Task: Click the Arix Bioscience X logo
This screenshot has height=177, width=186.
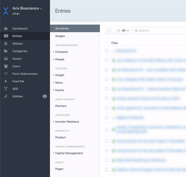Action: (x=6, y=11)
